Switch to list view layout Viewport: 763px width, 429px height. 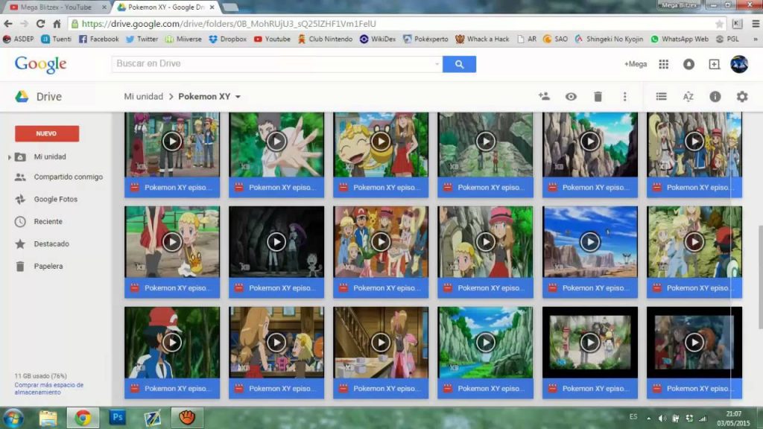click(660, 96)
